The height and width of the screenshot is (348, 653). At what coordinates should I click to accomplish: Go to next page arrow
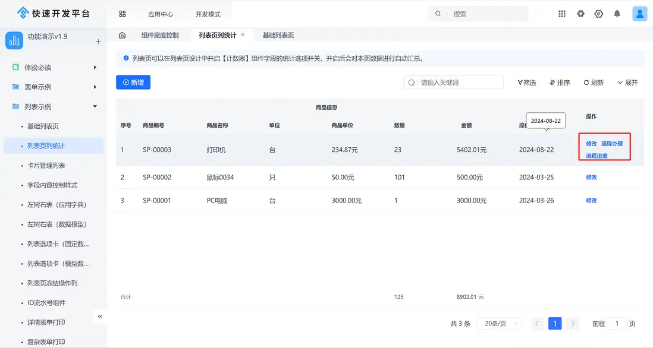[573, 324]
